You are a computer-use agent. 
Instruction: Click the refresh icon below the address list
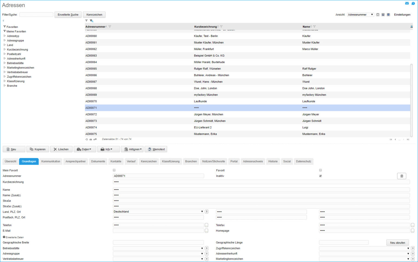87,139
